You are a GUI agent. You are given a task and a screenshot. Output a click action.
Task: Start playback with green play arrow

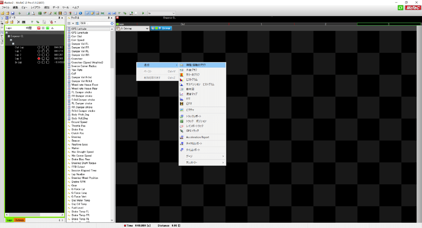click(x=143, y=13)
